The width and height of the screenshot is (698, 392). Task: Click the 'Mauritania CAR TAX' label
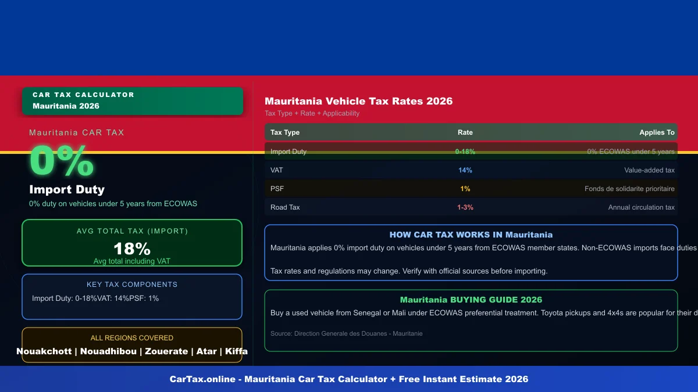77,132
